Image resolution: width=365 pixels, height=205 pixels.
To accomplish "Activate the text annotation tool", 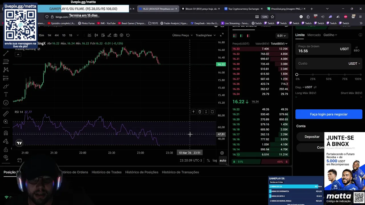I will click(6, 94).
